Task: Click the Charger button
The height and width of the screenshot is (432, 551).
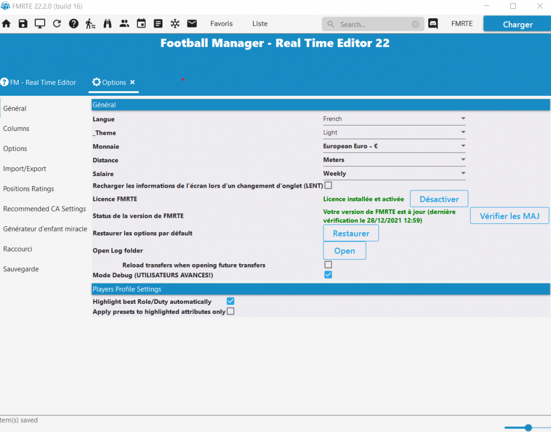Action: pyautogui.click(x=517, y=24)
